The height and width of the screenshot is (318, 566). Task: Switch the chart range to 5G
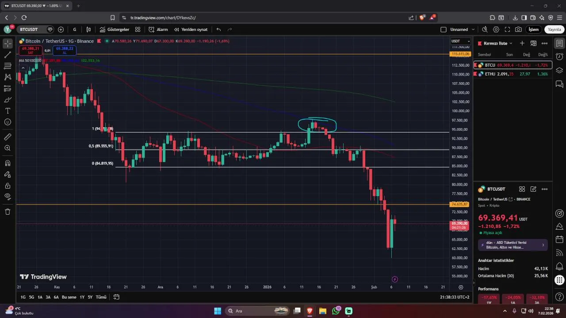click(31, 297)
